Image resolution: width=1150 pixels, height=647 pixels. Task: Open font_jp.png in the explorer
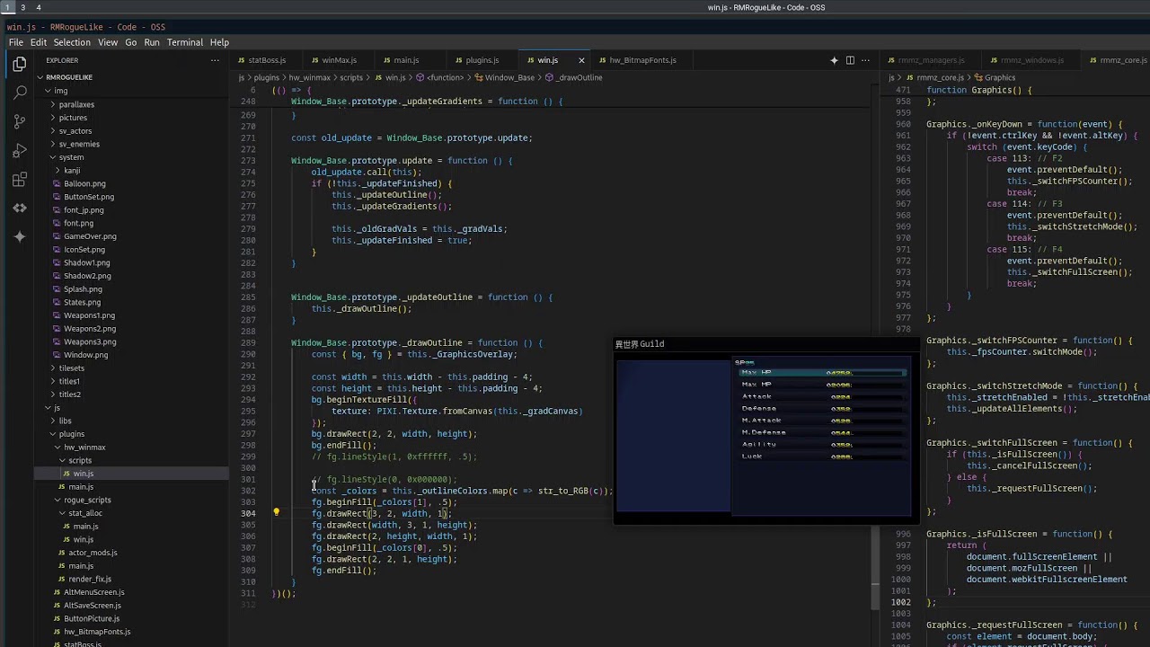[x=84, y=210]
